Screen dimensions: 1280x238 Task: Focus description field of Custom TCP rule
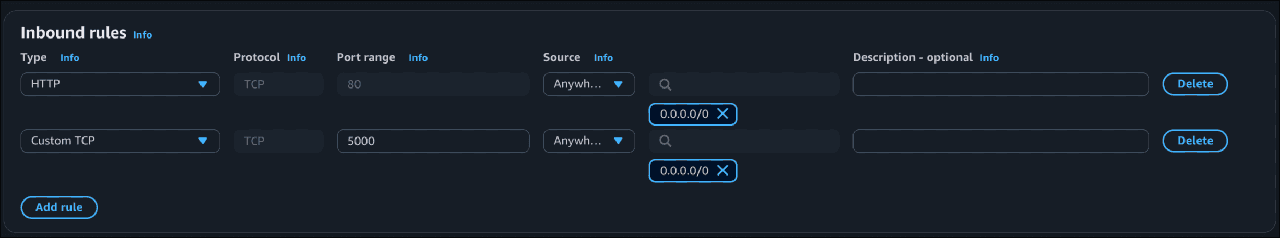coord(1001,141)
